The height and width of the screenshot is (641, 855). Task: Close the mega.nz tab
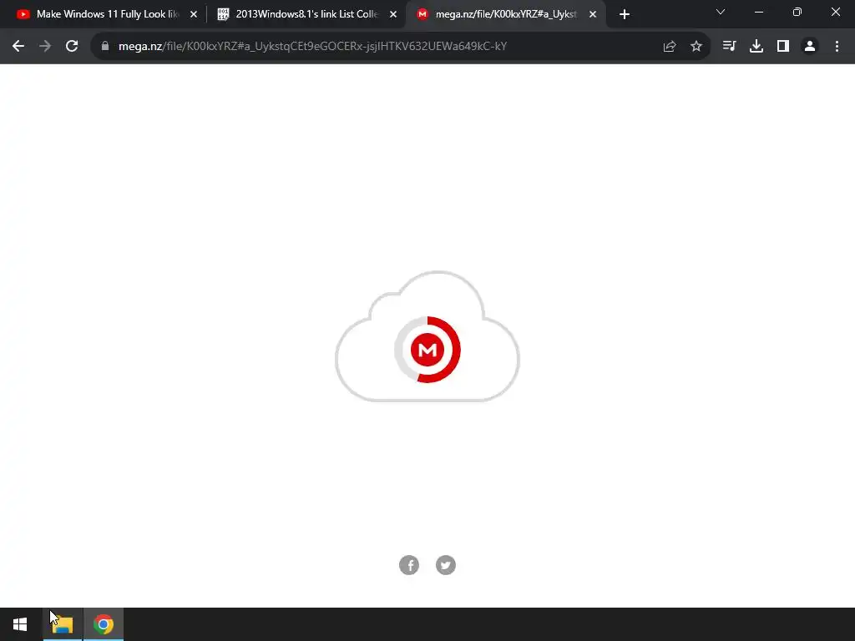[593, 15]
